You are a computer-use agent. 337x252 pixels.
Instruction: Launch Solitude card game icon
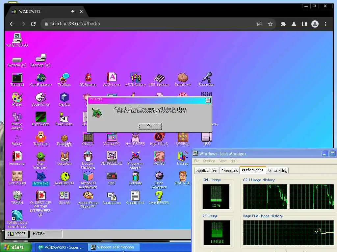[x=135, y=178]
